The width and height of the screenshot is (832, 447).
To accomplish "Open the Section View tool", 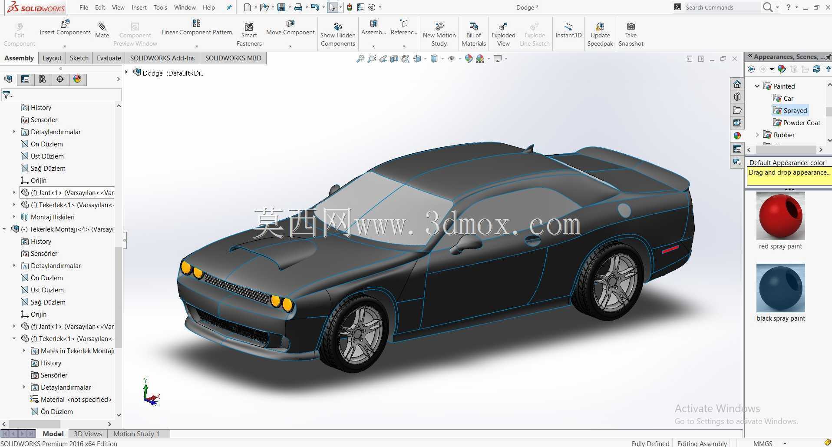I will pos(394,59).
